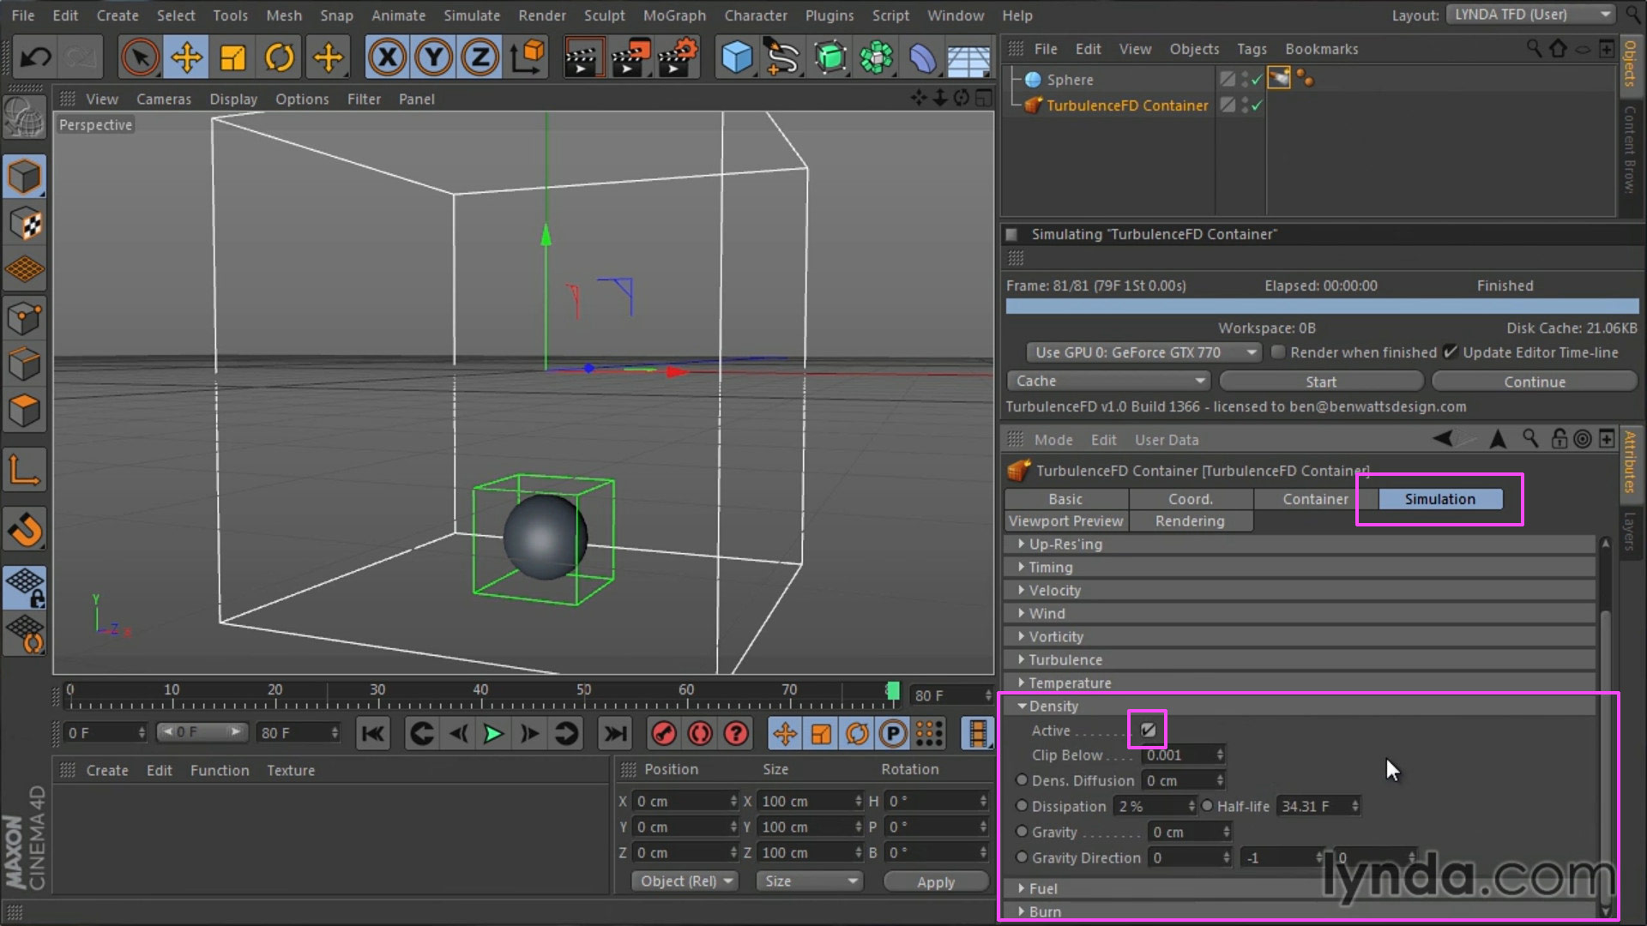Screen dimensions: 1647x926
Task: Click Dens. Diffusion animation dot
Action: pyautogui.click(x=1022, y=780)
